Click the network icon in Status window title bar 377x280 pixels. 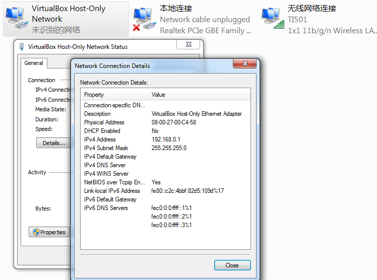(21, 47)
